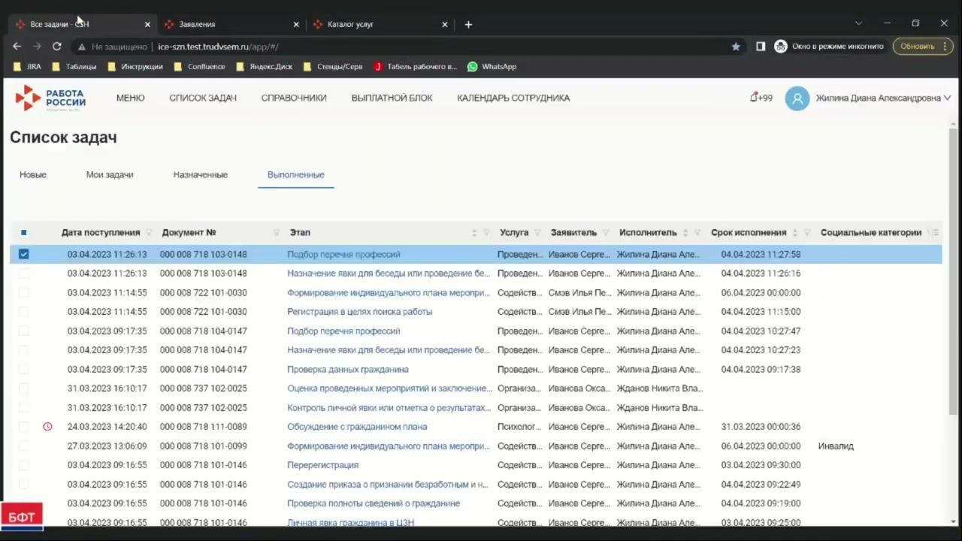Bookmark this page with the star
Viewport: 962px width, 541px height.
pos(736,46)
